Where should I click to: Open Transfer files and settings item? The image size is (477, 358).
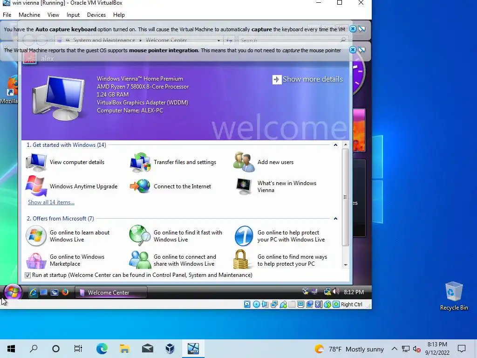pyautogui.click(x=173, y=162)
